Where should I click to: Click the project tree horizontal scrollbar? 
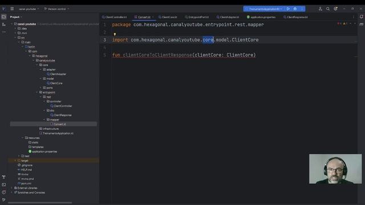(40, 203)
